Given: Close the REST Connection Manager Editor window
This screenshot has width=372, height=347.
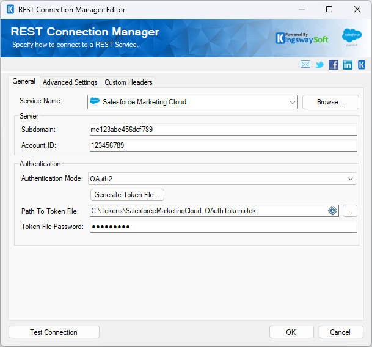Looking at the screenshot, I should (357, 10).
